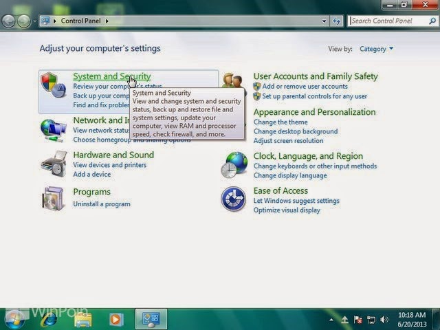Click the Control Panel icon in the address bar
This screenshot has height=330, width=440.
pos(45,21)
